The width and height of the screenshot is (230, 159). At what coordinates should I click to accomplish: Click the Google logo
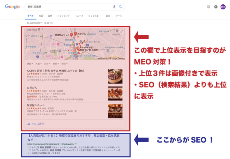point(12,7)
